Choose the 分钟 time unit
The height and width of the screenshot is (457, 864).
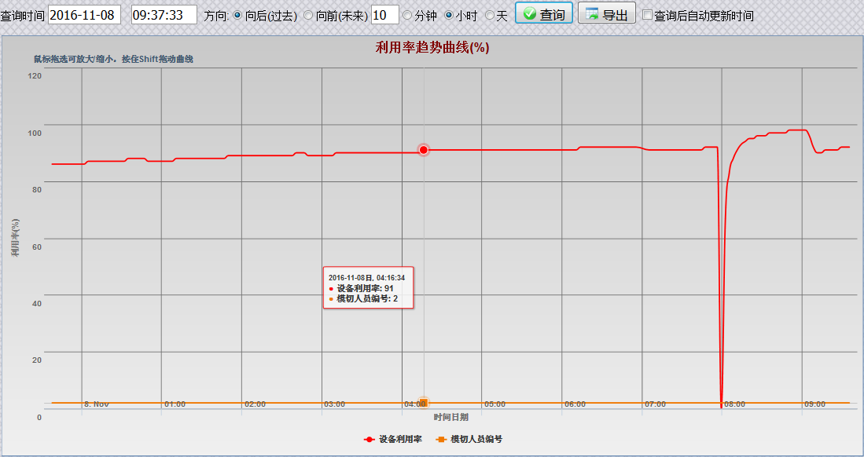click(x=407, y=15)
